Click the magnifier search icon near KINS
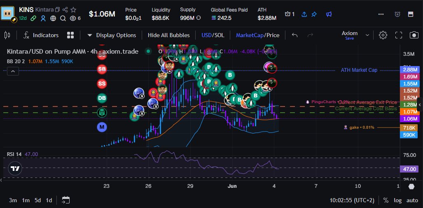The height and width of the screenshot is (208, 423). [63, 18]
